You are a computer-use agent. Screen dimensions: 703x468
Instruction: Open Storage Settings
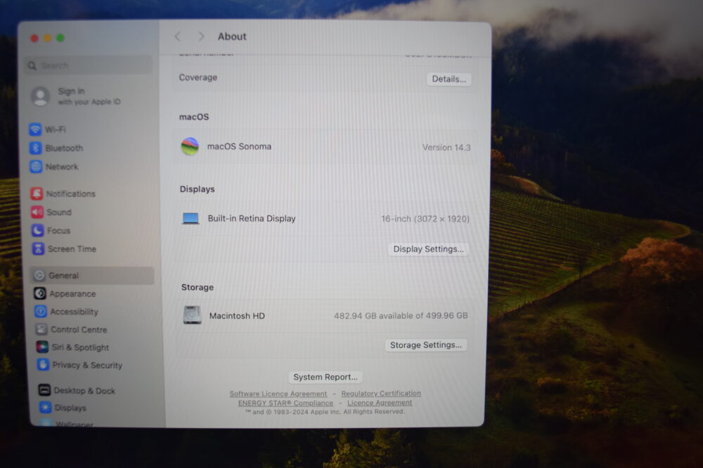(426, 345)
